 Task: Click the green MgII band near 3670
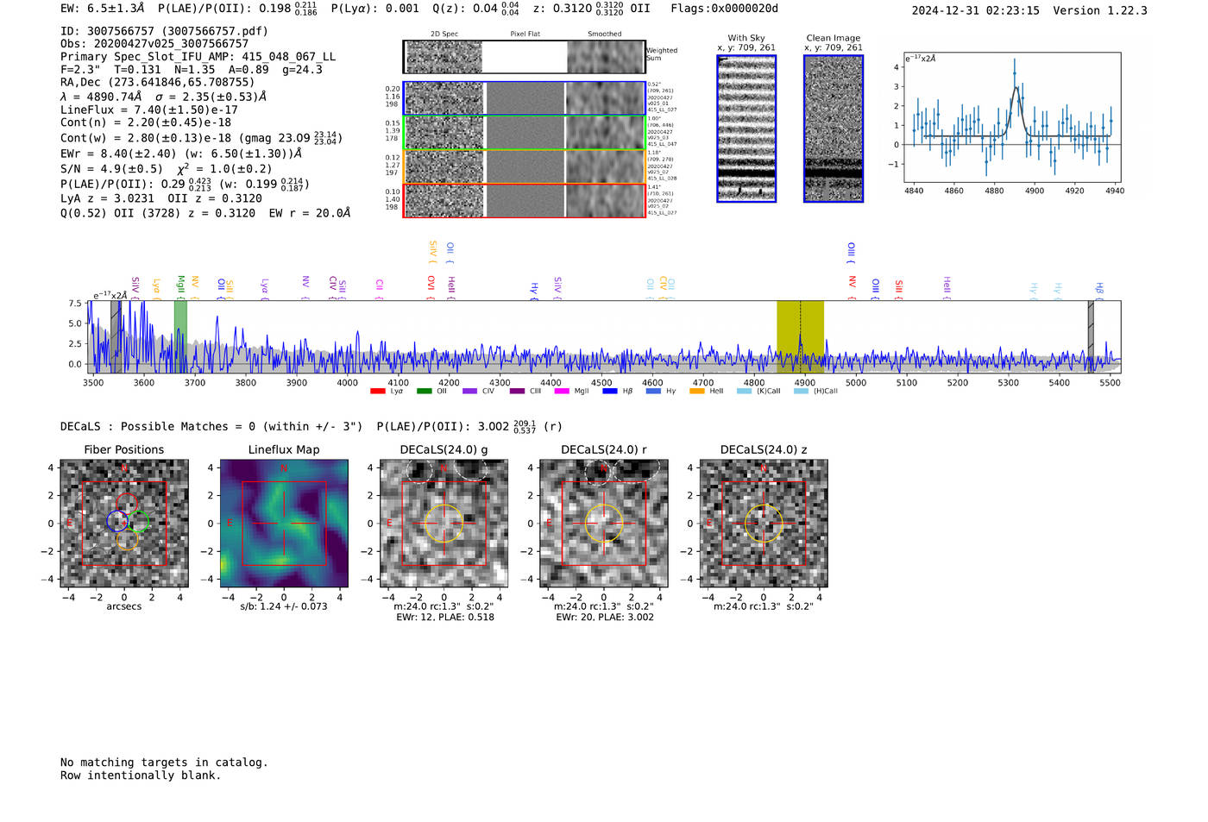(x=180, y=336)
